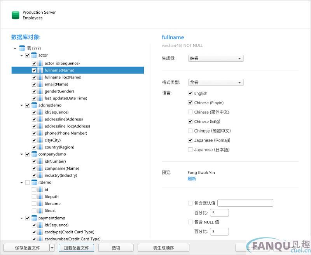Viewport: 311px width, 255px height.
Task: Collapse the actor table tree node
Action: click(x=22, y=56)
